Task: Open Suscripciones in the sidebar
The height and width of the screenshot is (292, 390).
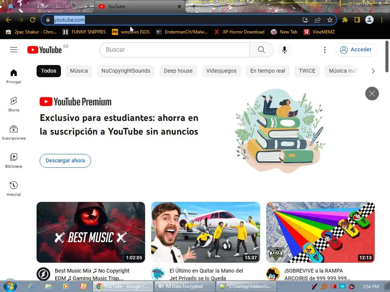Action: 14,133
